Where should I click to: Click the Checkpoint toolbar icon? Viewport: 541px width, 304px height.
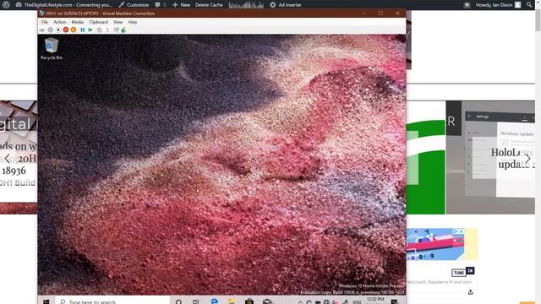[100, 30]
